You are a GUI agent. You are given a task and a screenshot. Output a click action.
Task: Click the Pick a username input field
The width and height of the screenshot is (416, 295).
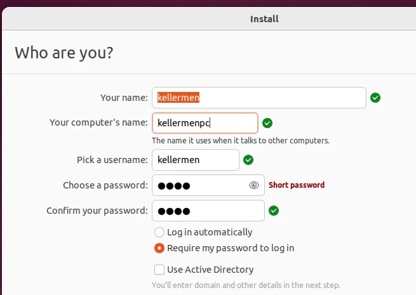(x=196, y=160)
